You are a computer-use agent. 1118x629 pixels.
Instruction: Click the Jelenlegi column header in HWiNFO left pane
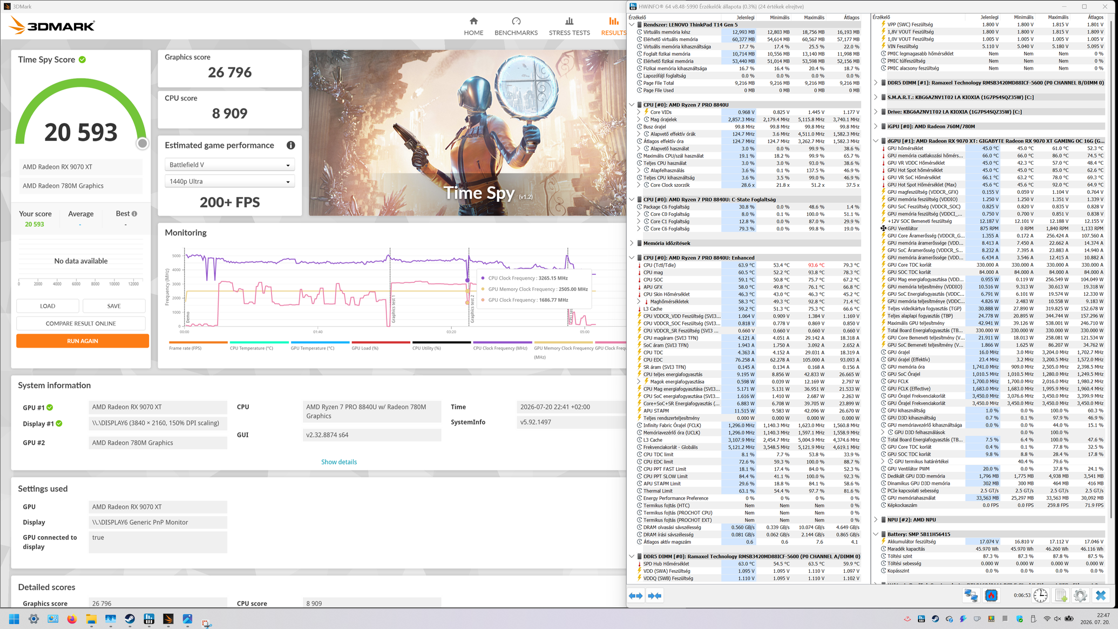point(746,17)
